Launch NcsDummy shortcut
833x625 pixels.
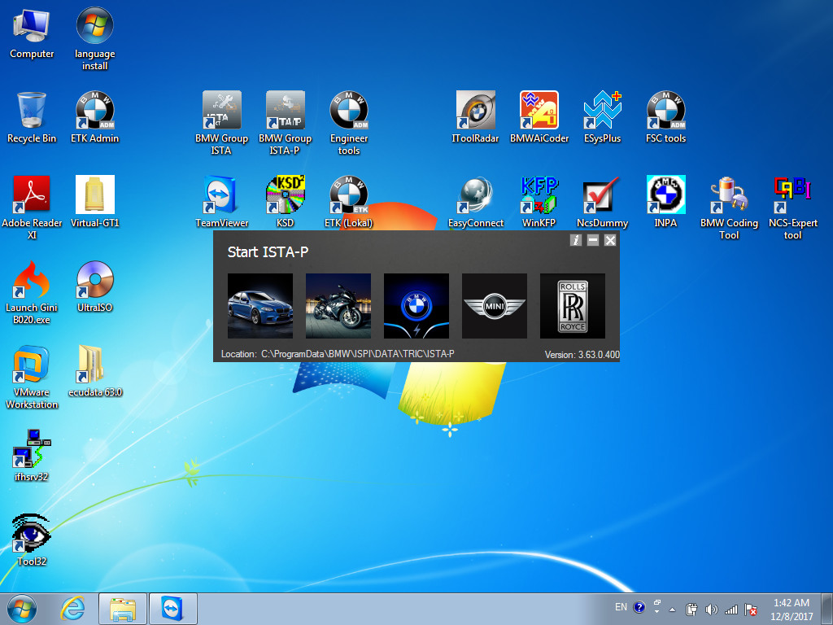tap(603, 202)
